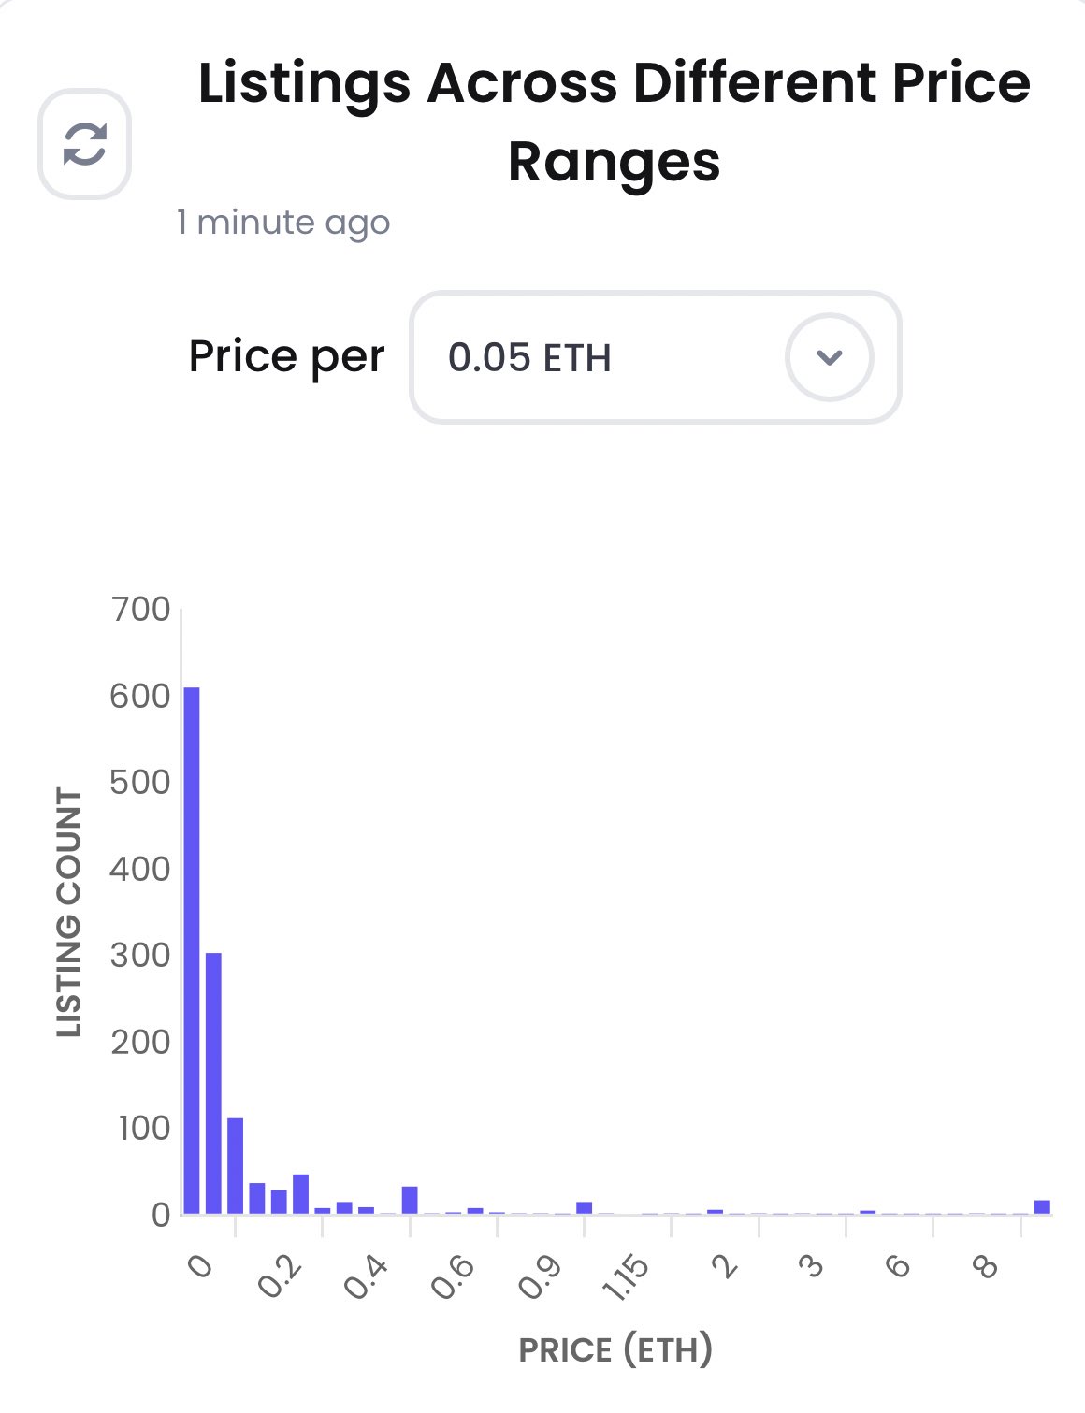Expand the Price per dropdown chevron
Image resolution: width=1085 pixels, height=1413 pixels.
point(830,357)
